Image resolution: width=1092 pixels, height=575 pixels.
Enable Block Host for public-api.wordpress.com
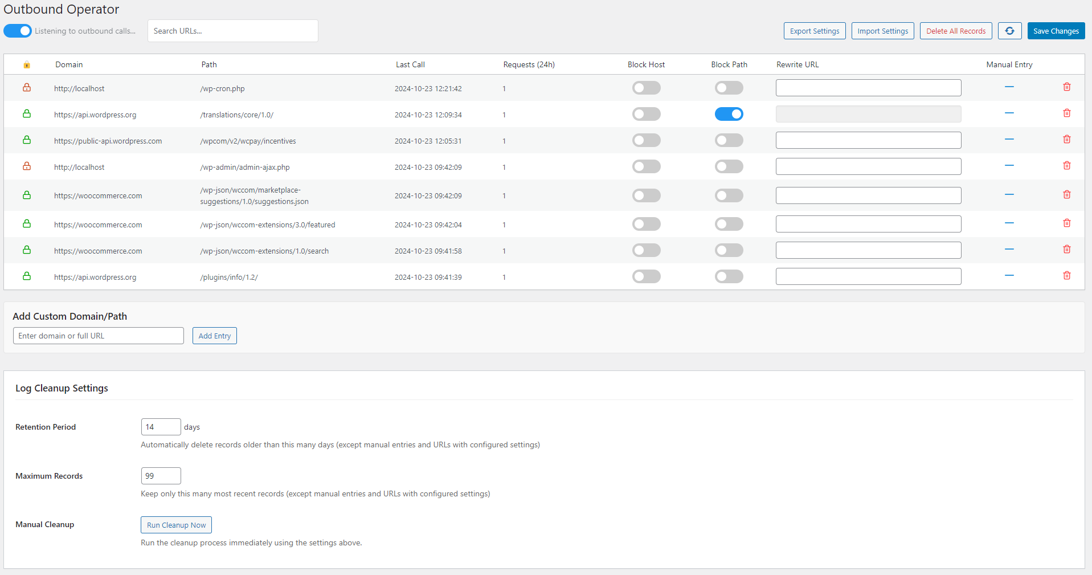click(x=647, y=140)
